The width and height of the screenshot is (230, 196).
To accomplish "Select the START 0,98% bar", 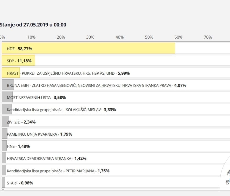I will (x=20, y=183).
